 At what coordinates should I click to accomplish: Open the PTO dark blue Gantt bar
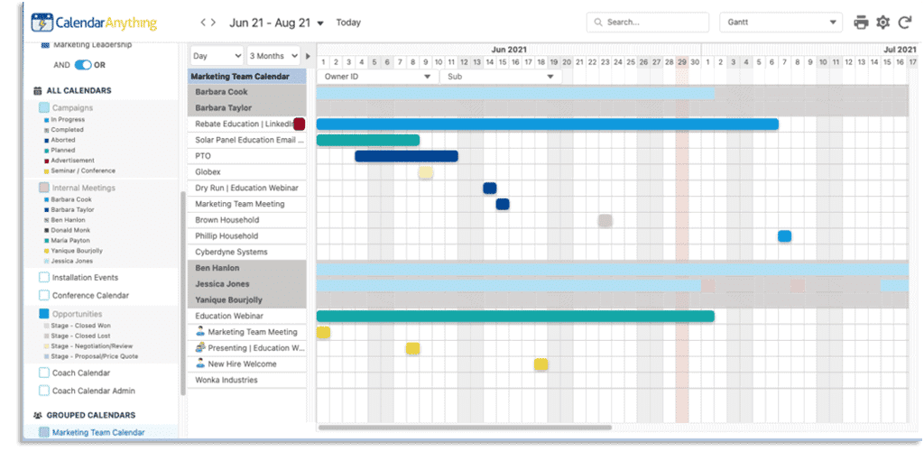click(x=406, y=156)
